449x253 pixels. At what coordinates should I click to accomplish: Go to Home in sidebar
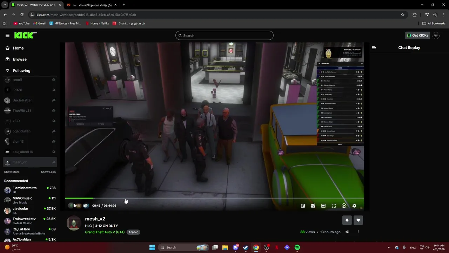point(18,48)
